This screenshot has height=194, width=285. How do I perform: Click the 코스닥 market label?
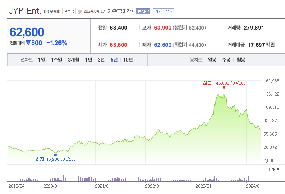coord(69,11)
